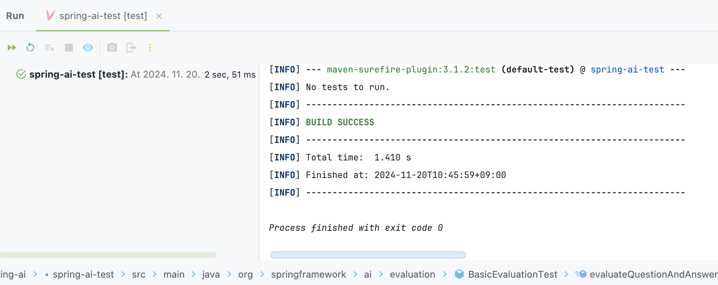Click the BUILD SUCCESS console line
The height and width of the screenshot is (285, 718).
coord(340,122)
